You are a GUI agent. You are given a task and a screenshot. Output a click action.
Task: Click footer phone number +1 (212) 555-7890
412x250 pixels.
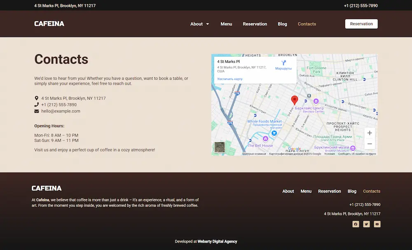365,205
